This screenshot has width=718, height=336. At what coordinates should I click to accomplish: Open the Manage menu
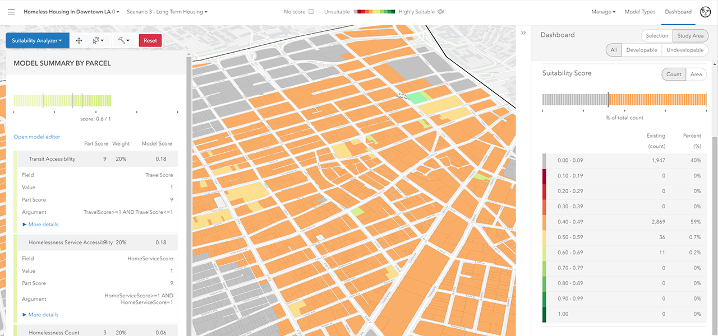tap(603, 12)
